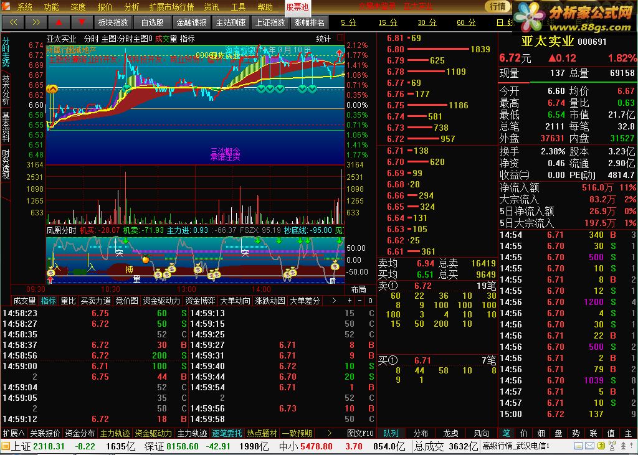This screenshot has width=638, height=455.
Task: Click the 涨幅排名 toolbar button
Action: [309, 22]
